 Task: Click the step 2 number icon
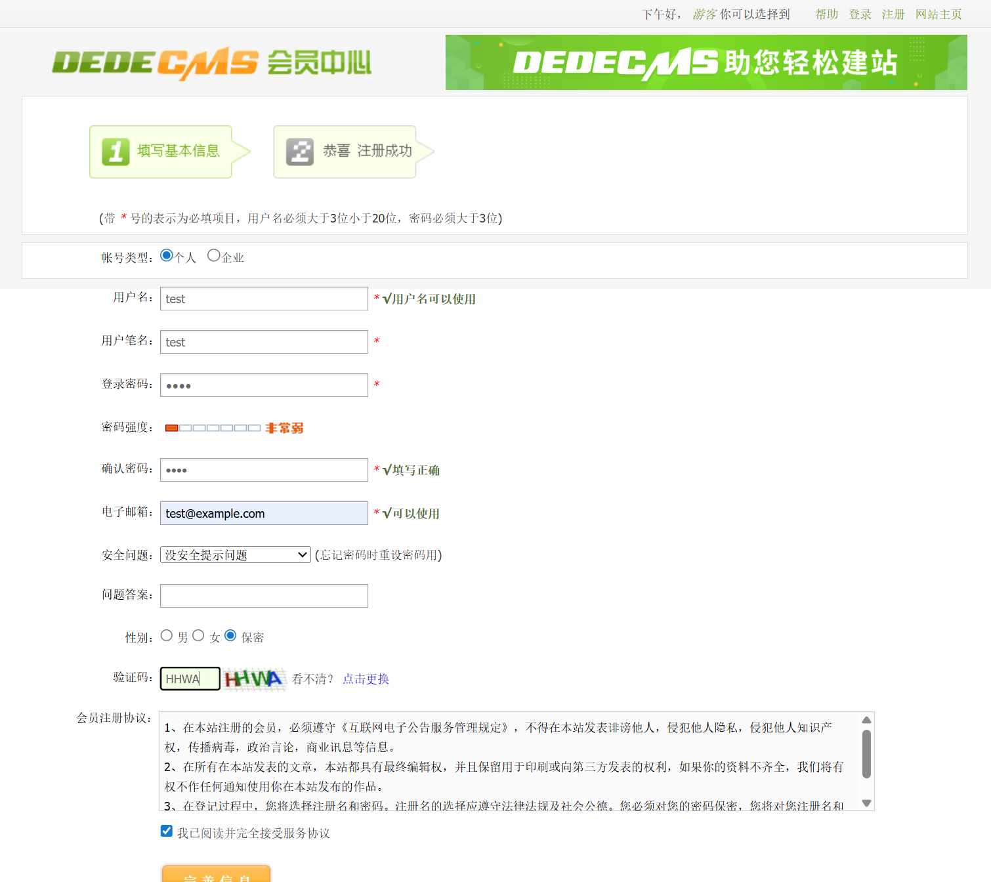[x=300, y=152]
